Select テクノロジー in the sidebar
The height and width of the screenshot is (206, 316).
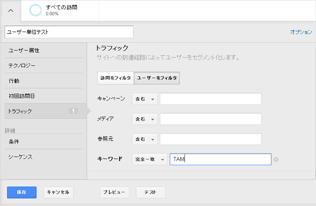coord(44,65)
